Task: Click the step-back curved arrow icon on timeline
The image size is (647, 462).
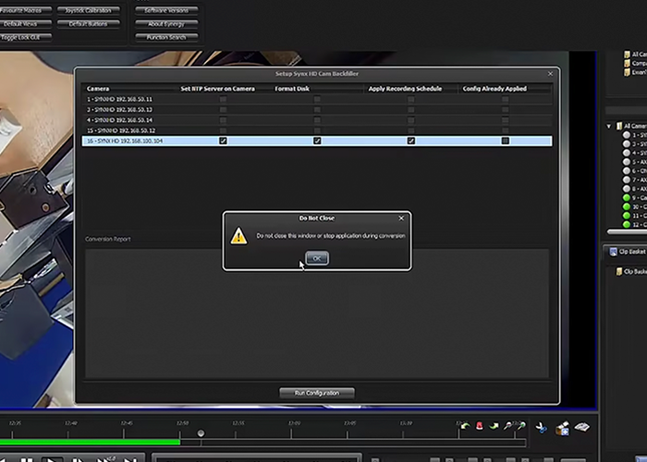Action: pyautogui.click(x=466, y=426)
